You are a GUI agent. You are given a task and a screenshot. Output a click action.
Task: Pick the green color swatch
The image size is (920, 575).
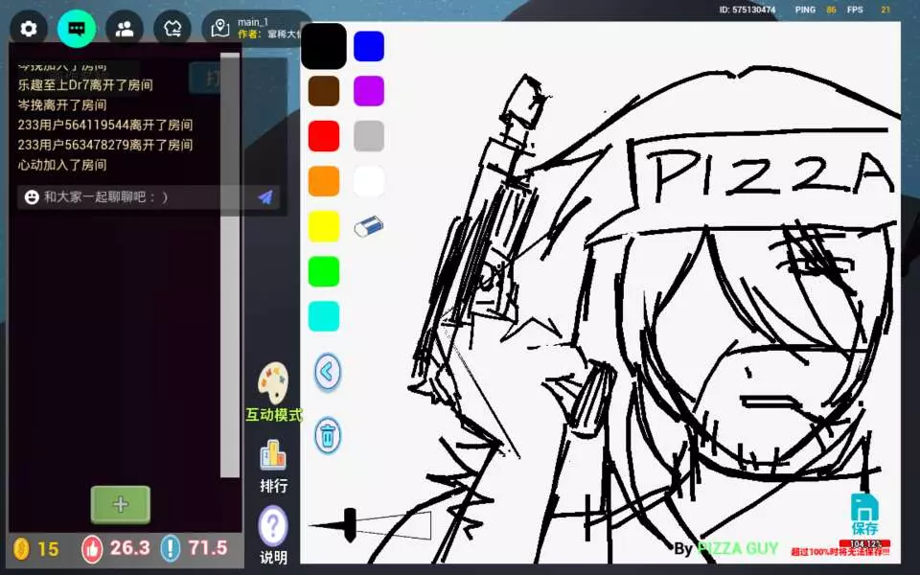tap(324, 271)
